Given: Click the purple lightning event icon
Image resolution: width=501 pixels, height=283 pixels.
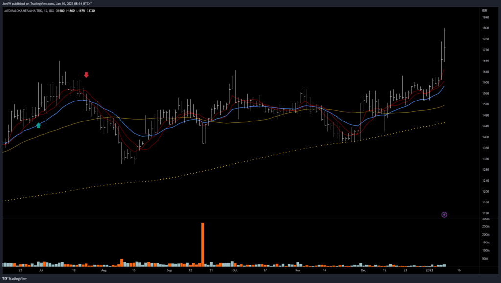Looking at the screenshot, I should click(x=444, y=214).
